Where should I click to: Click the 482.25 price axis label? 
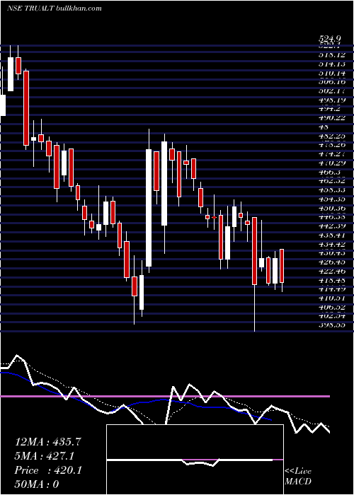click(332, 136)
